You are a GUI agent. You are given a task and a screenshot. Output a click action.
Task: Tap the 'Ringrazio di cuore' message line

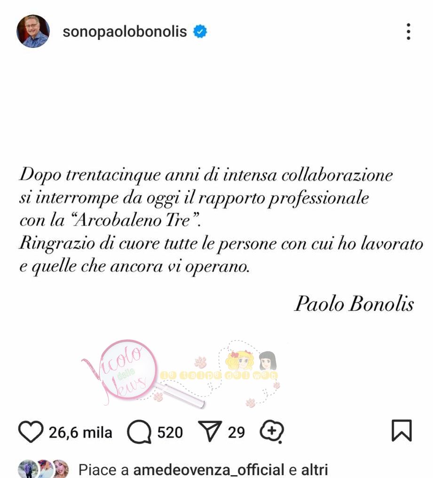pyautogui.click(x=221, y=243)
